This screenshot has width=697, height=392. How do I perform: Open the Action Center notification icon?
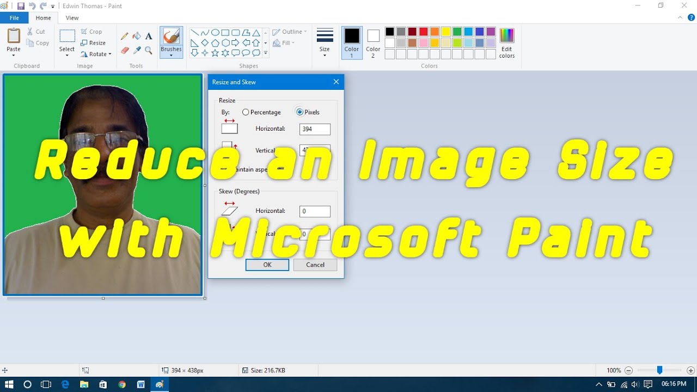[647, 384]
